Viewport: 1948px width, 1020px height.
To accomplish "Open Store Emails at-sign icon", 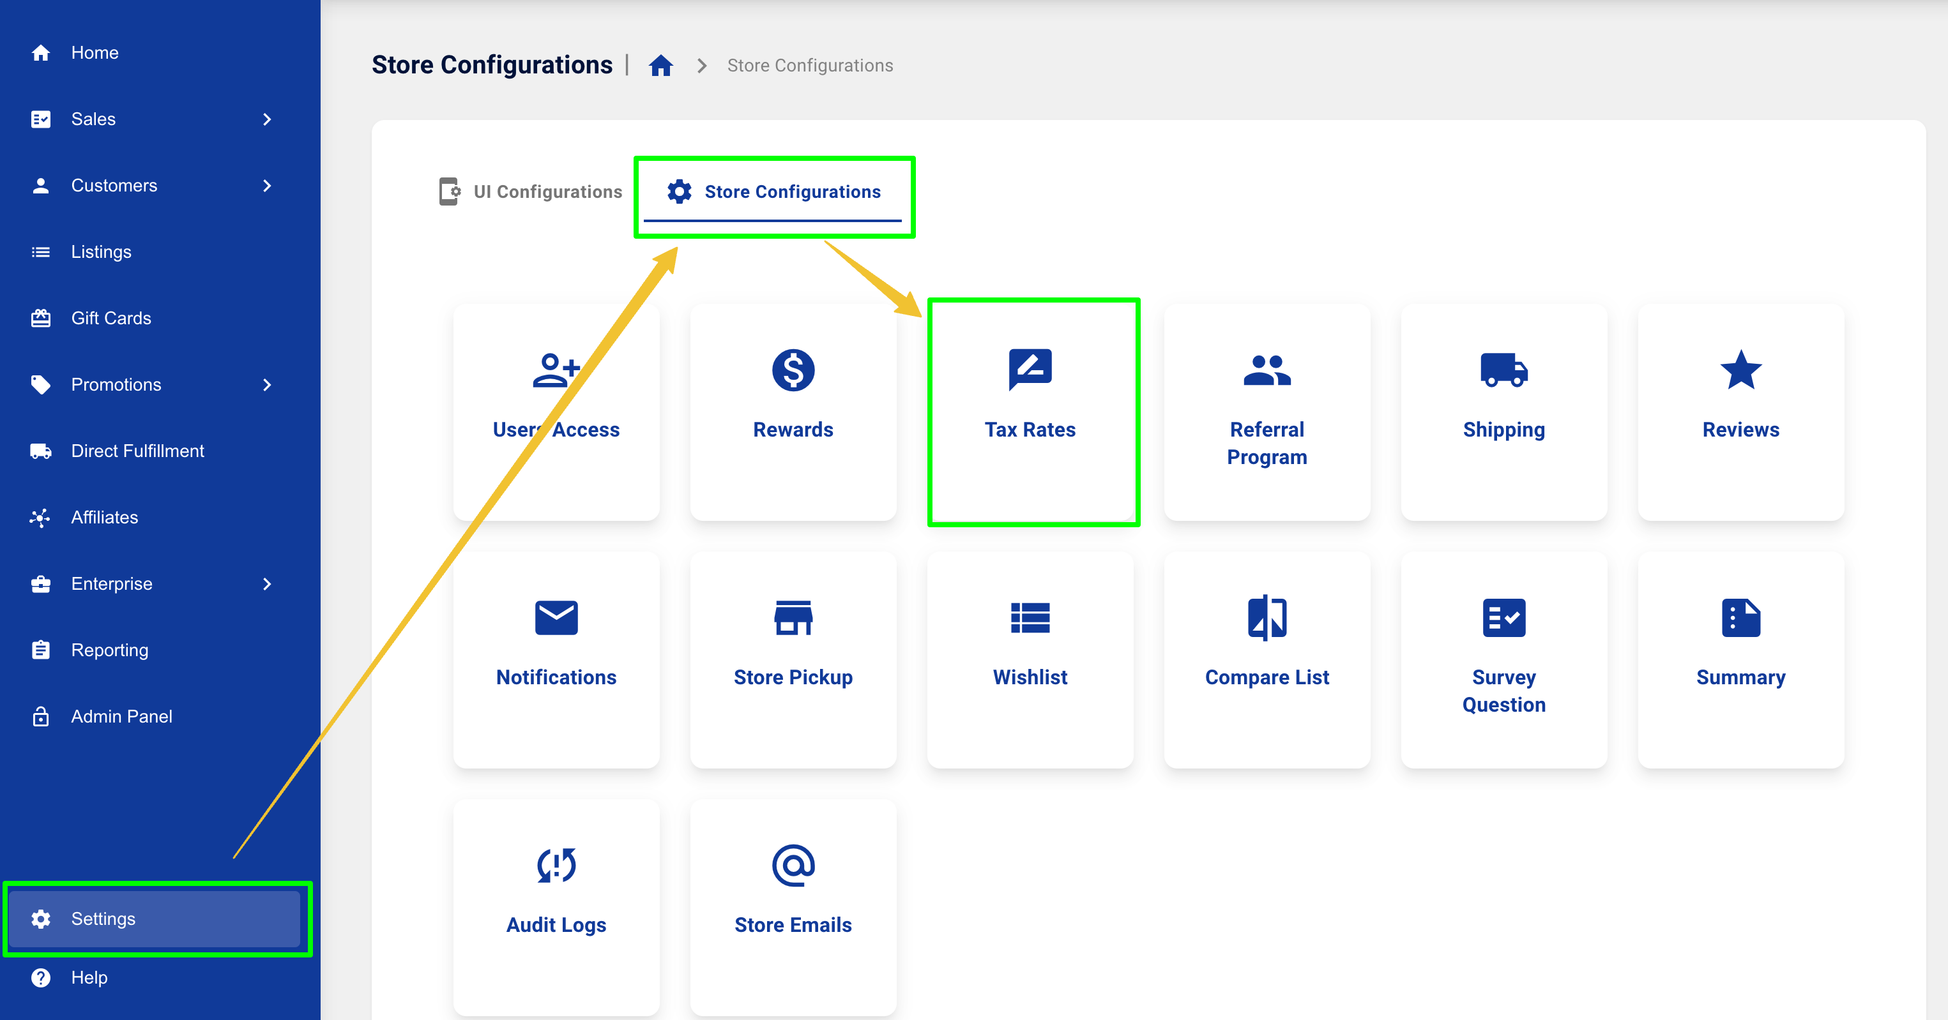I will point(793,865).
